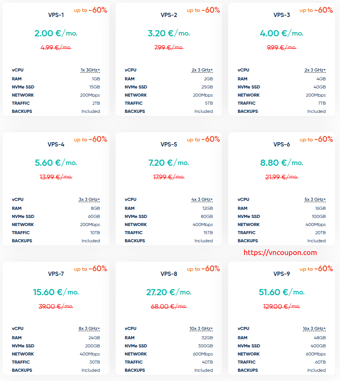Click the 51.60 €/mo. price
This screenshot has height=381, width=340.
click(282, 292)
